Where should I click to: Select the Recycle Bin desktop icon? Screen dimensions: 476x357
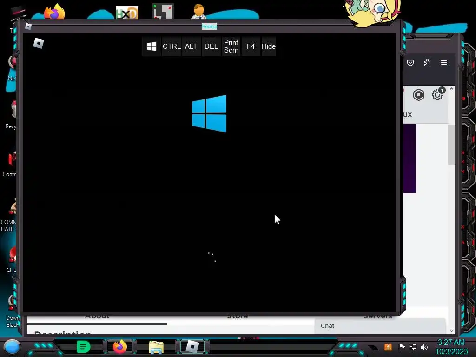pyautogui.click(x=11, y=115)
